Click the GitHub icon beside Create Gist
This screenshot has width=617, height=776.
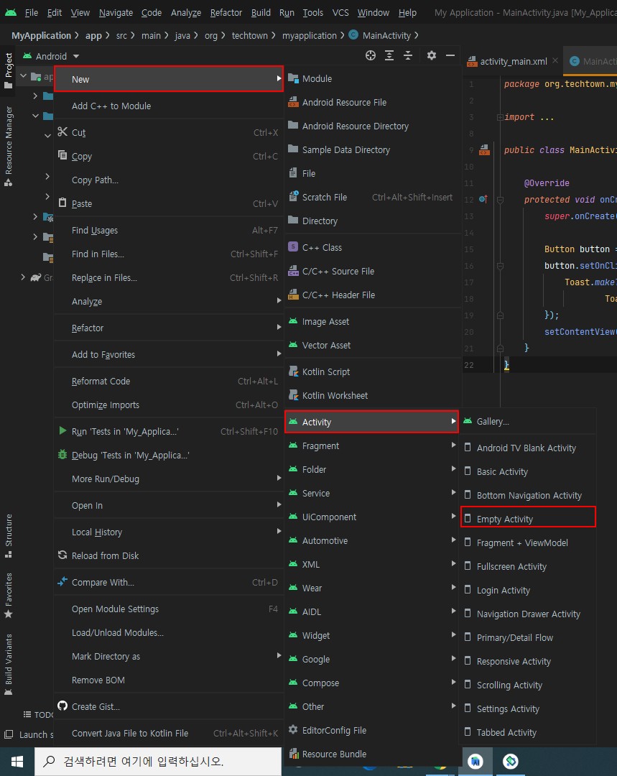pyautogui.click(x=62, y=706)
